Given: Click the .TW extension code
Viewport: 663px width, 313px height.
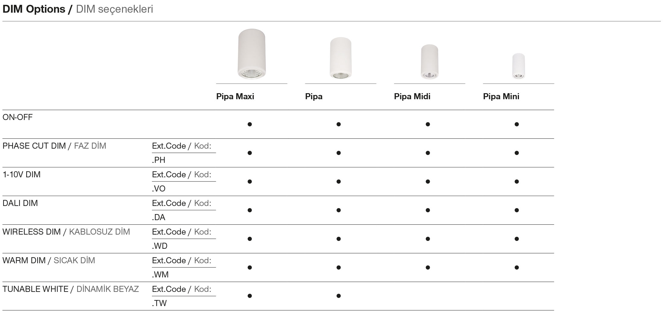Looking at the screenshot, I should click(x=159, y=303).
